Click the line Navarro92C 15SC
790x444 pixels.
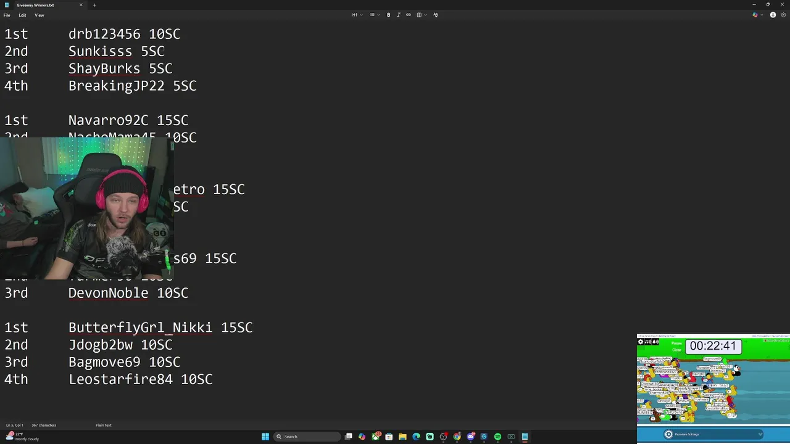128,120
